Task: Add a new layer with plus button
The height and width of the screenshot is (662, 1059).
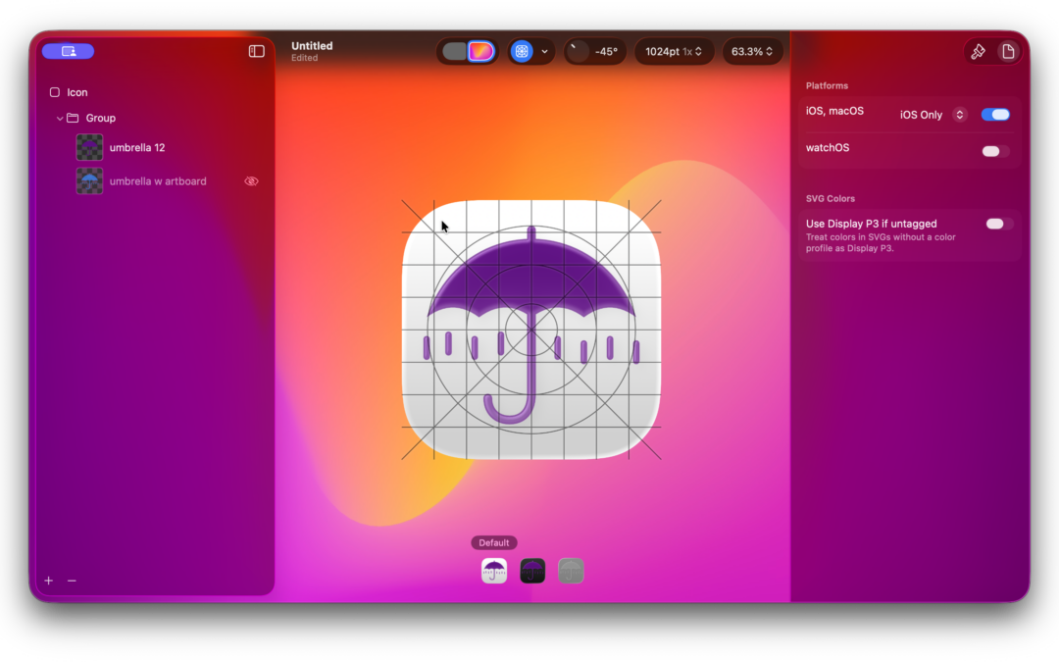Action: pyautogui.click(x=49, y=581)
